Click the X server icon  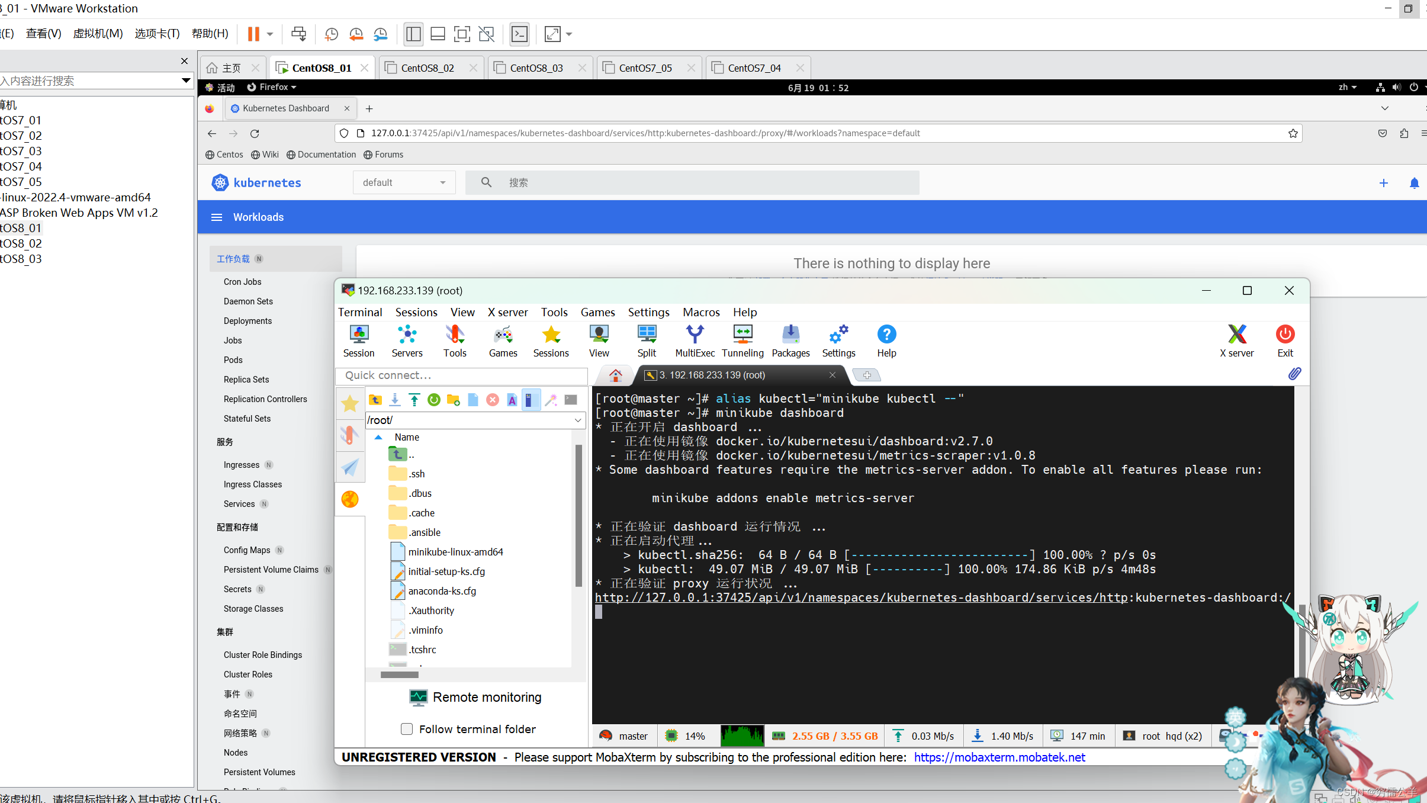[1236, 341]
